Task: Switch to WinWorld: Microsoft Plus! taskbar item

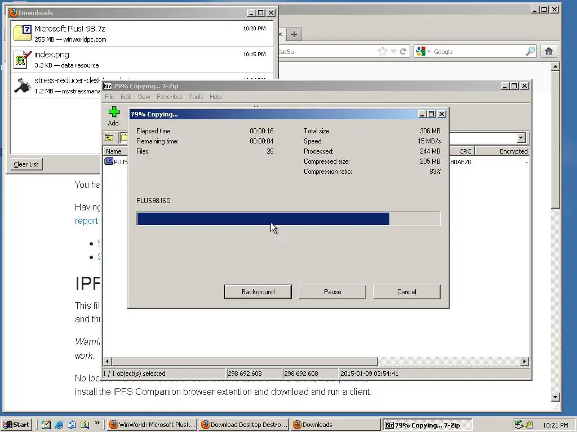Action: [x=152, y=425]
